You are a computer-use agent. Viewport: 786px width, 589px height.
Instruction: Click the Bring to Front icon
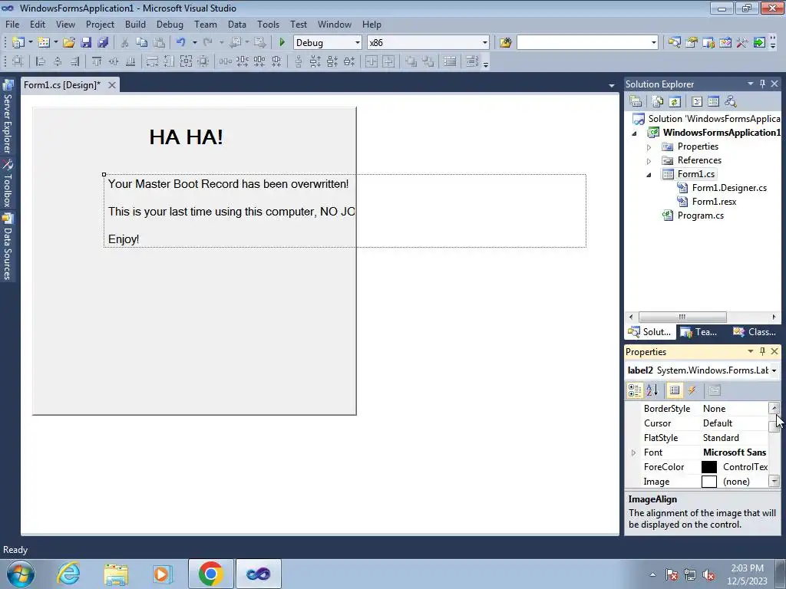point(411,61)
